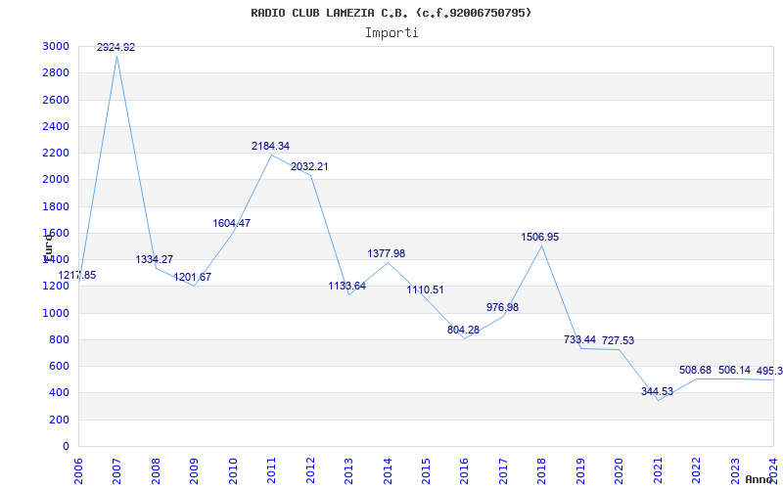The image size is (783, 489).
Task: Select the 2008 x-axis year label
Action: pos(156,471)
